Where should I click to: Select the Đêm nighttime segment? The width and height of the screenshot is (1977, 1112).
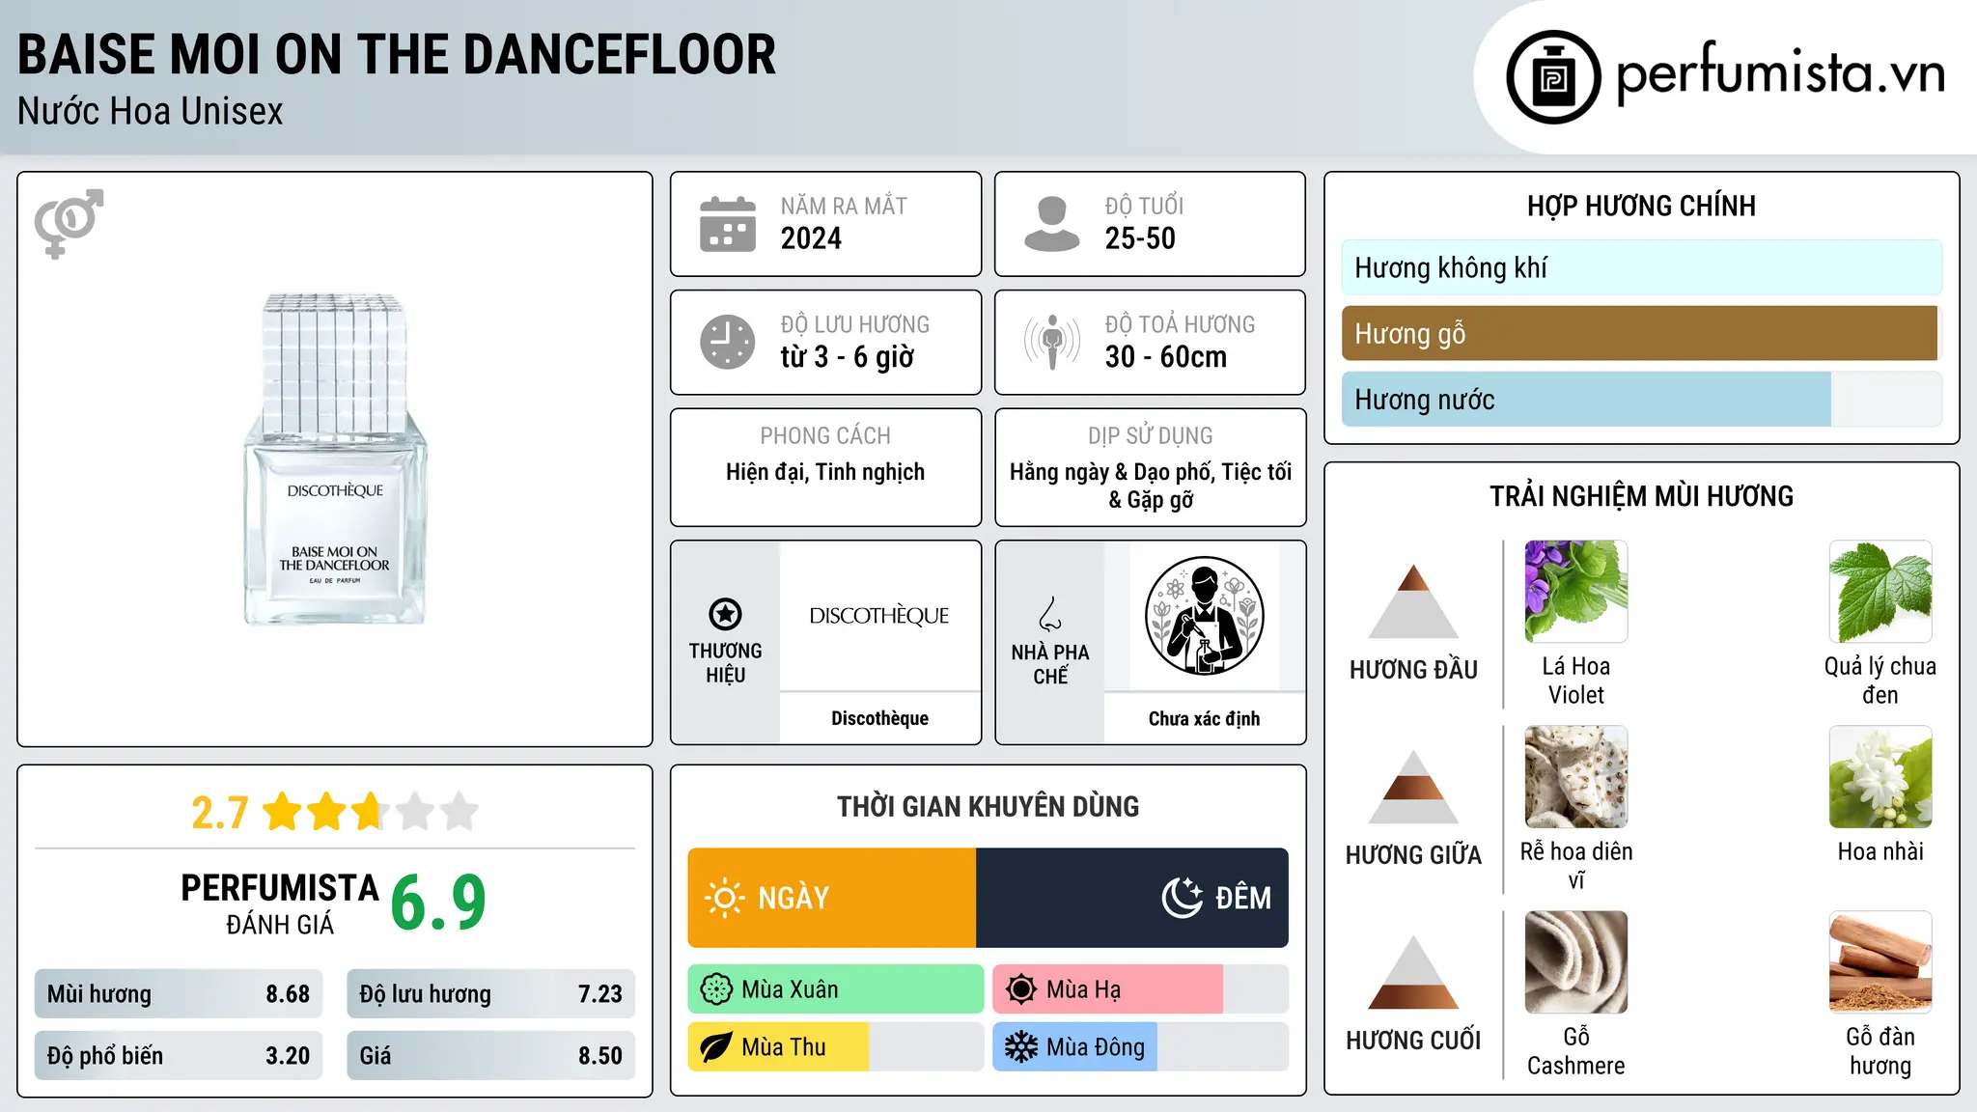(1132, 898)
